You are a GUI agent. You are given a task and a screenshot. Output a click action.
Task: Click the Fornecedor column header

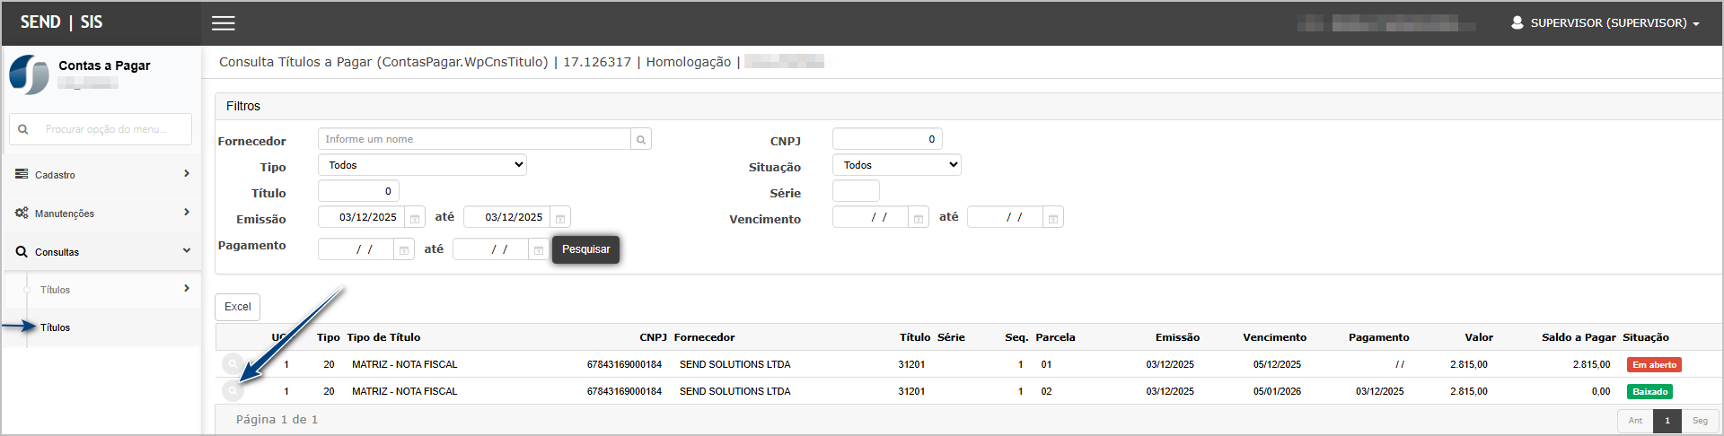pos(704,337)
